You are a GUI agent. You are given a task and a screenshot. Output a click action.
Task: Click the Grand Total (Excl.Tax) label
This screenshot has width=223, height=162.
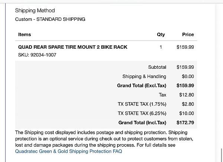[142, 85]
